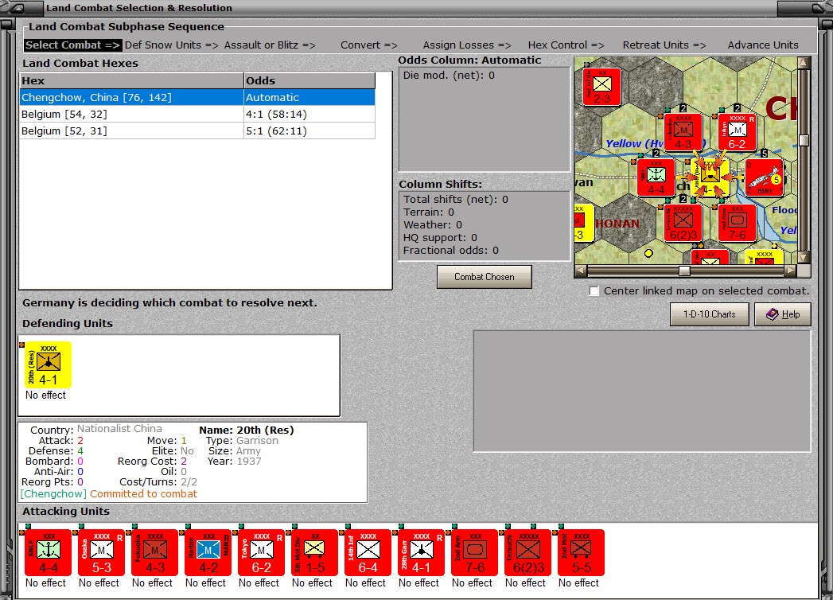Click the Tokyo 6-2 counter on the map
This screenshot has width=833, height=600.
click(737, 132)
